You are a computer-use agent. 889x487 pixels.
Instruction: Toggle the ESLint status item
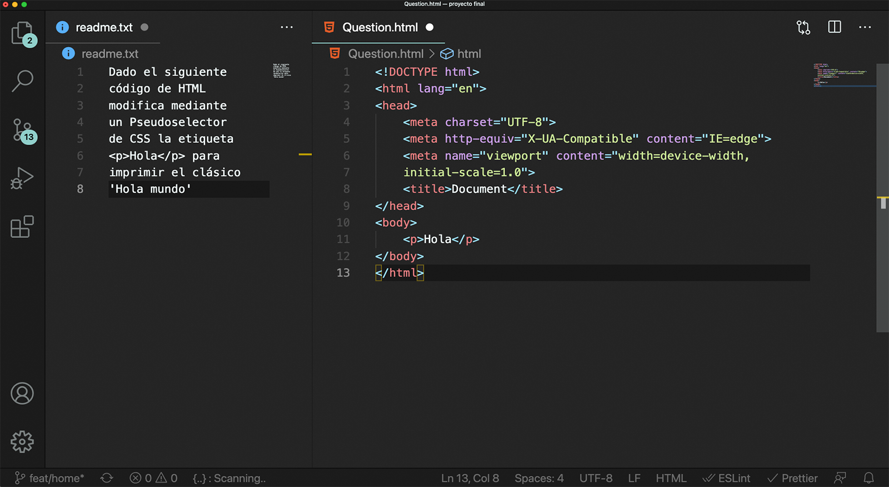726,478
